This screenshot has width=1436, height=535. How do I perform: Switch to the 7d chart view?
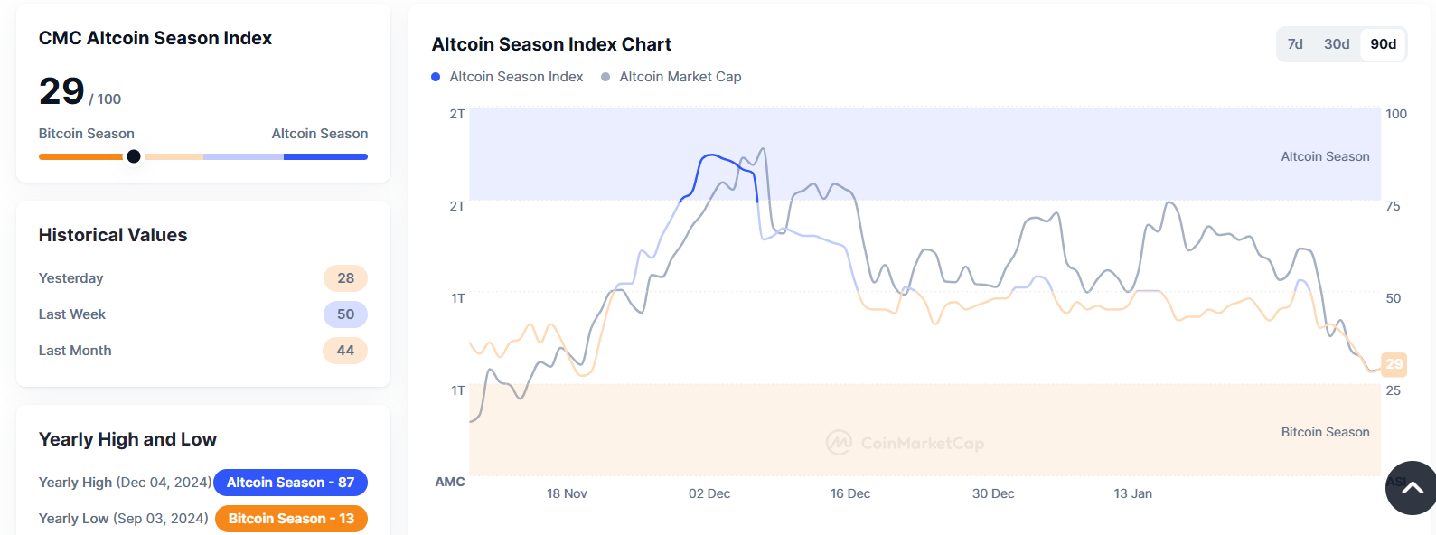pyautogui.click(x=1295, y=43)
